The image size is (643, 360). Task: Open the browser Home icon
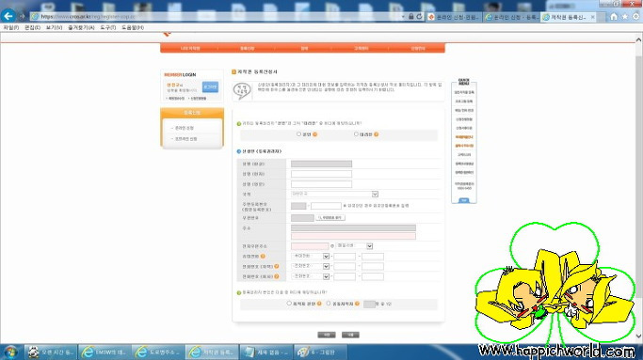pos(614,16)
